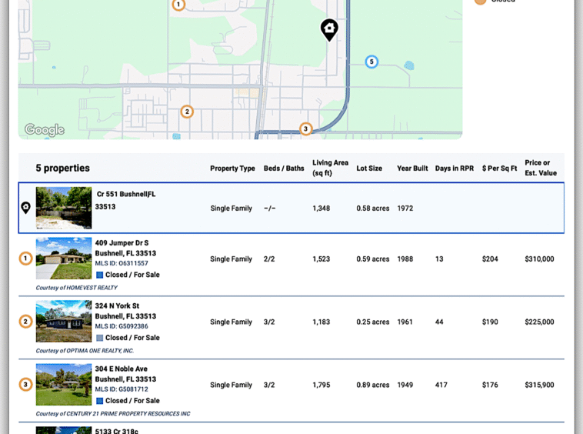
Task: Click the Google logo on map
Action: point(44,130)
